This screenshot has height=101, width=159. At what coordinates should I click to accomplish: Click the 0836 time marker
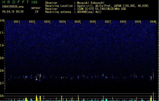pos(93,22)
